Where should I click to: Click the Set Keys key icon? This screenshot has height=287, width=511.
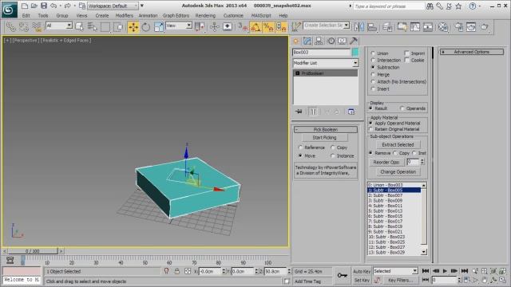pyautogui.click(x=343, y=275)
